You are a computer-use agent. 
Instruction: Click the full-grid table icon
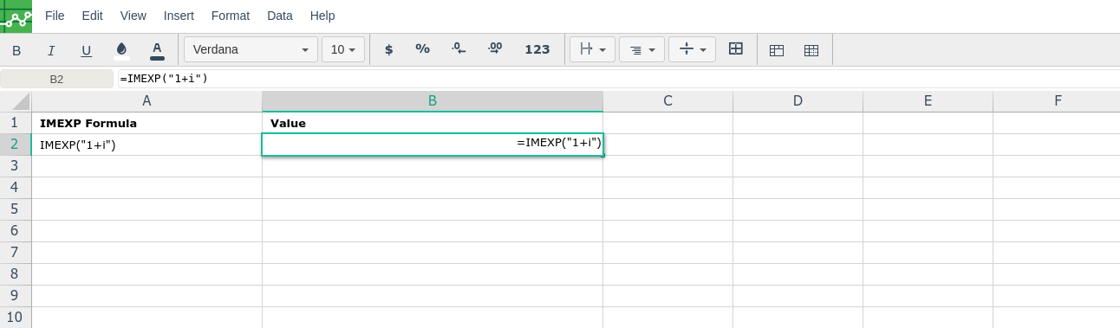[811, 50]
